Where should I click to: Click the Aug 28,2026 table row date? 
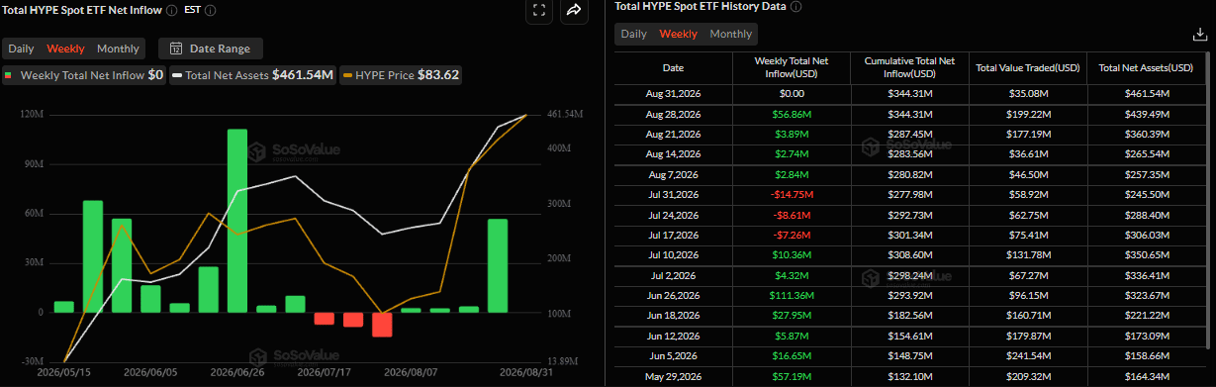[x=673, y=115]
